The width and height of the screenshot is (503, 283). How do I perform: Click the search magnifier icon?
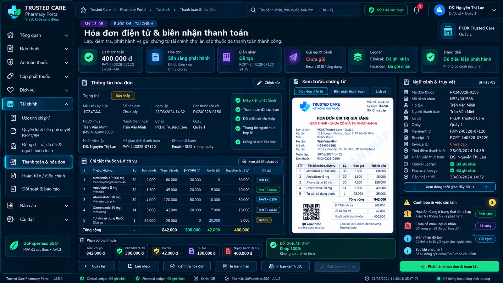click(x=253, y=10)
